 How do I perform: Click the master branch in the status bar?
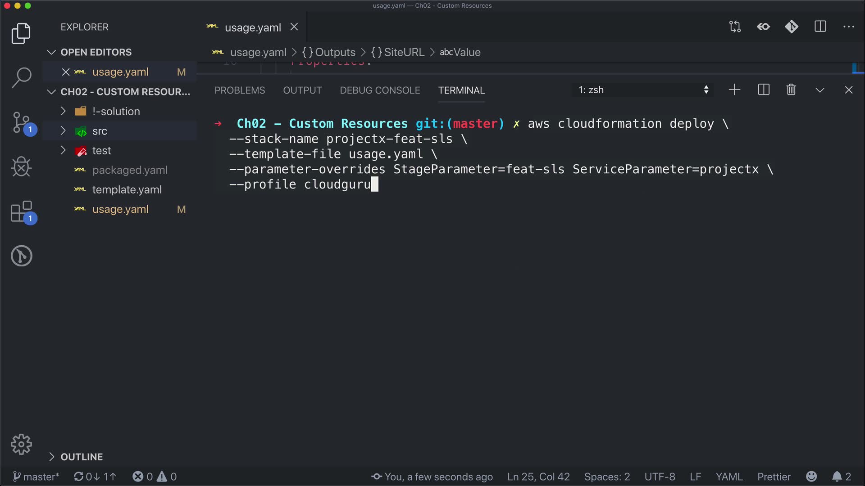coord(36,477)
